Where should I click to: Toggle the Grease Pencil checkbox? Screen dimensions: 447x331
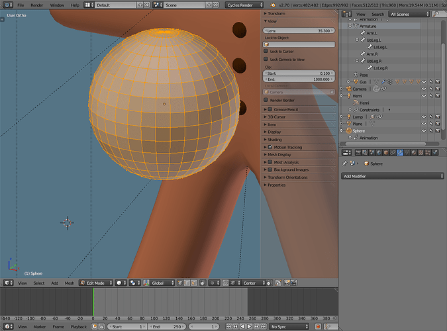coord(270,109)
